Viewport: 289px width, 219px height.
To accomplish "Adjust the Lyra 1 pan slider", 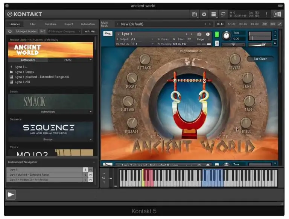I will pos(233,44).
